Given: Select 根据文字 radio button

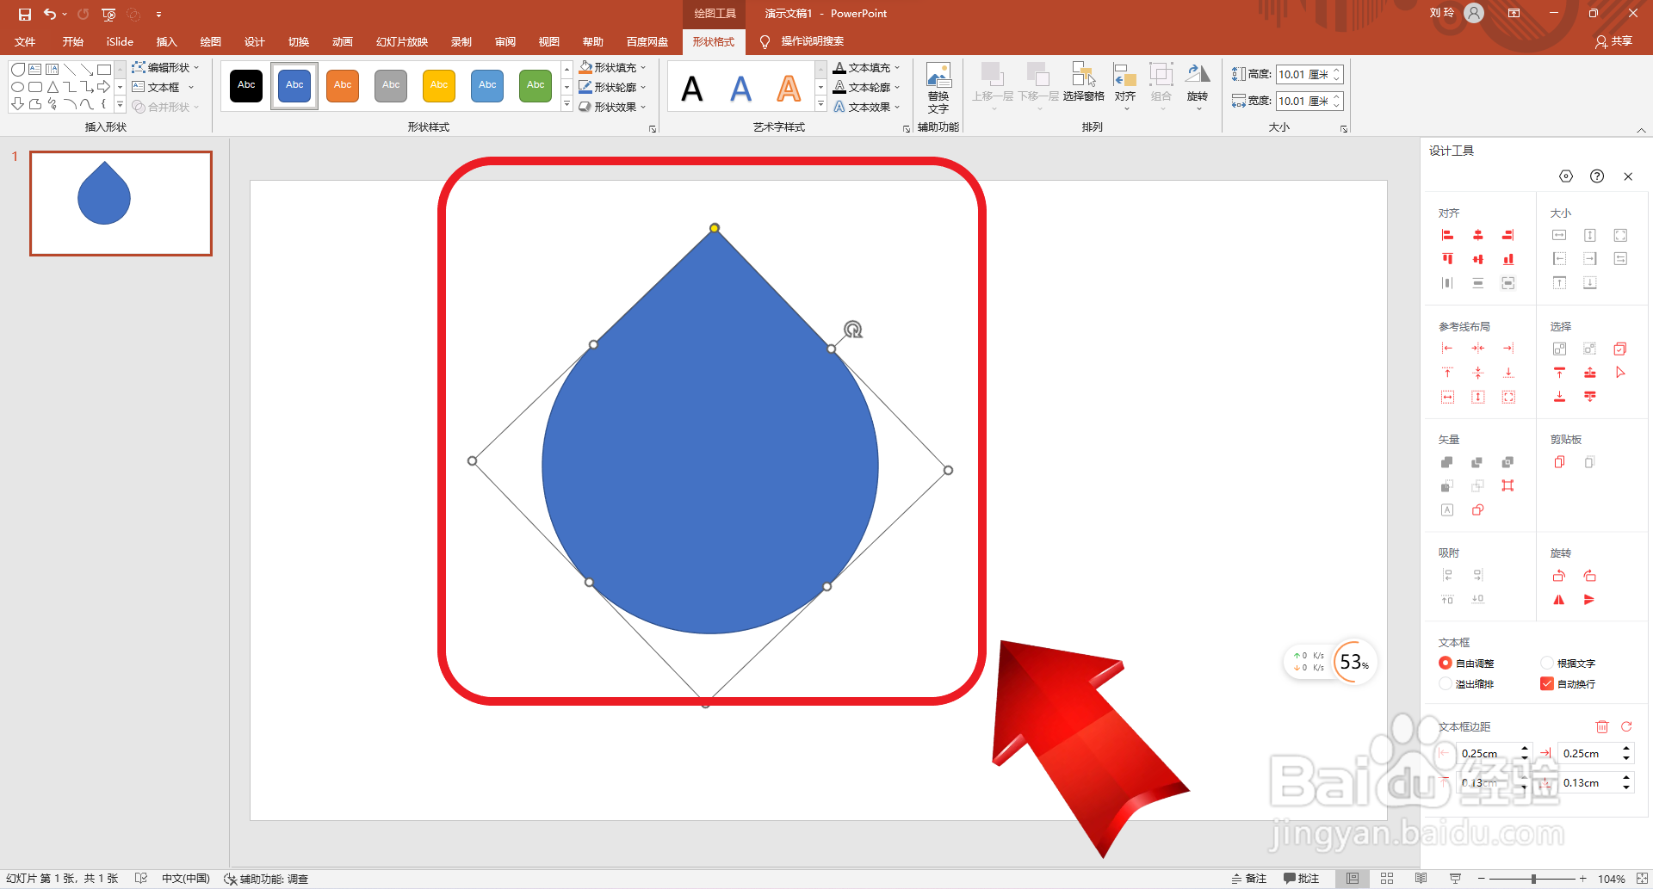Looking at the screenshot, I should pos(1547,663).
